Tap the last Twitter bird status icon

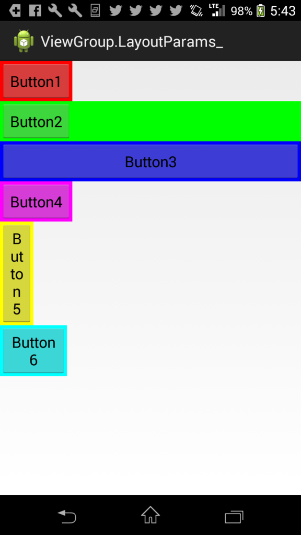(x=176, y=11)
